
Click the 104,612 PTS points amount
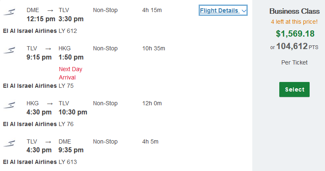tap(297, 46)
